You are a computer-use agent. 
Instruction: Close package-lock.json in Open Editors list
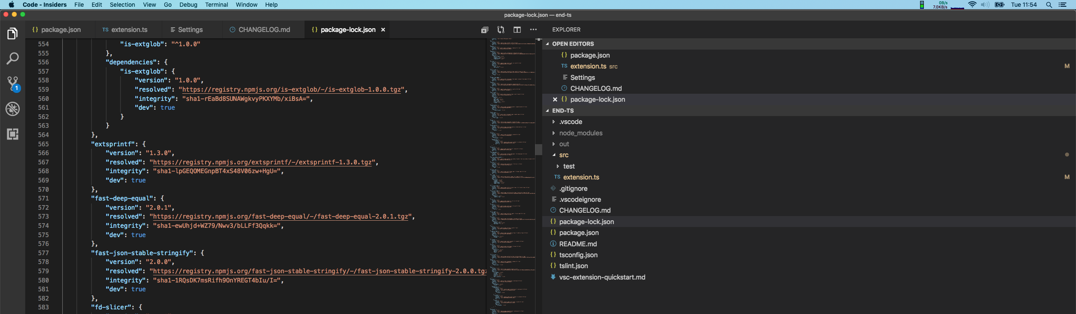(x=555, y=100)
